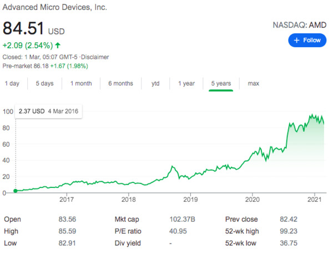The image size is (333, 253).
Task: Click the 2021 axis label
Action: (x=315, y=200)
